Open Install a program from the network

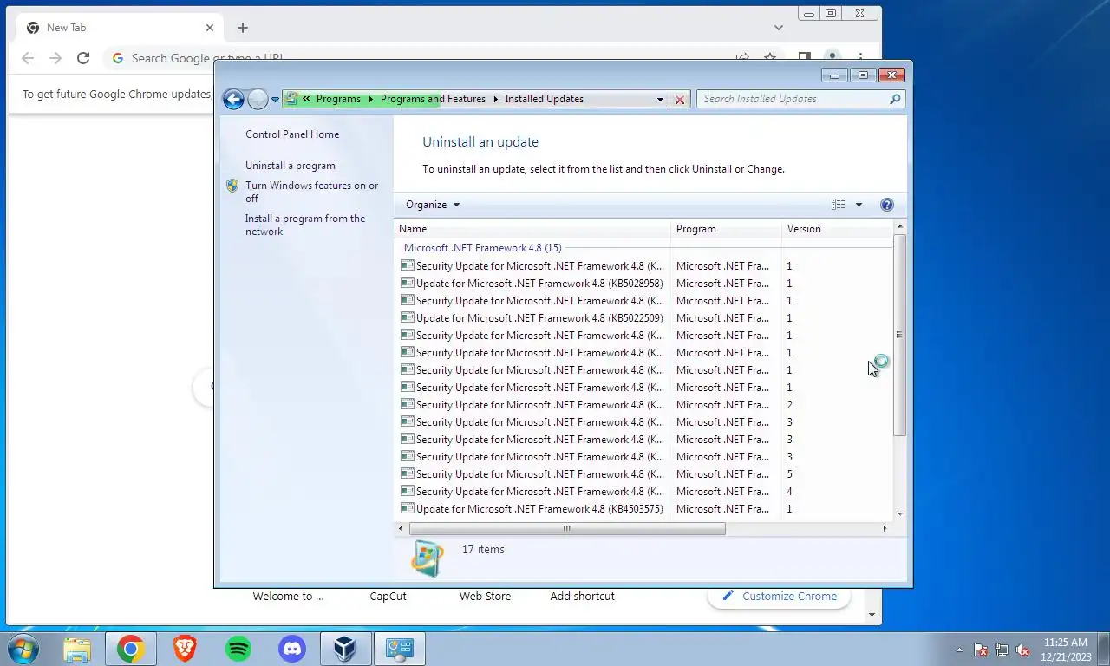(x=305, y=225)
